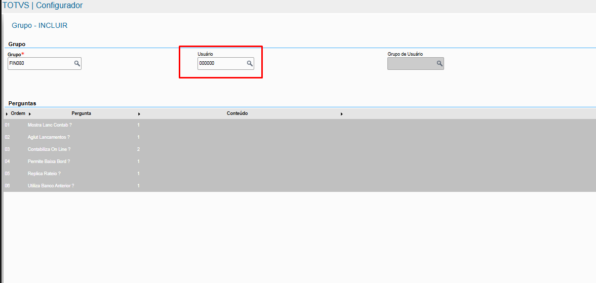Click ordem cell 04
Viewport: 596px width, 283px height.
click(x=7, y=161)
